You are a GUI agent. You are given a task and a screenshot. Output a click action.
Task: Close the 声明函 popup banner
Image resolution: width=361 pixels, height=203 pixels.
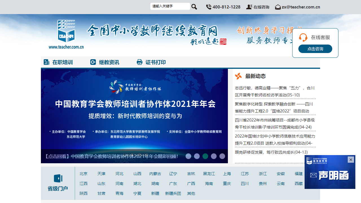tap(351, 160)
